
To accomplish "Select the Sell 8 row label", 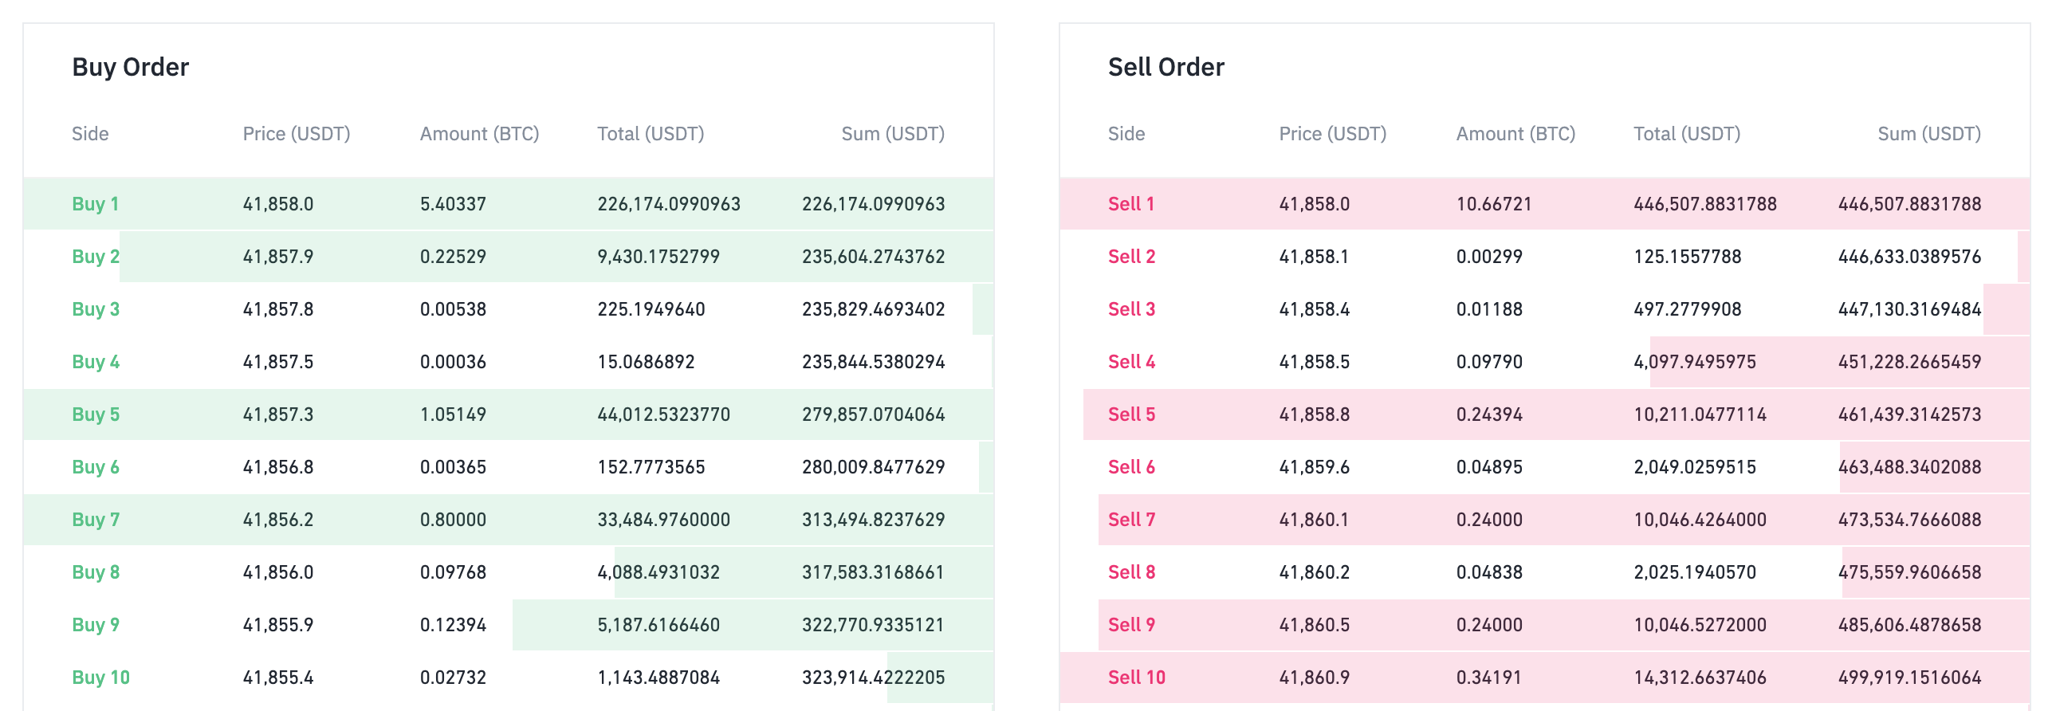I will 1131,572.
